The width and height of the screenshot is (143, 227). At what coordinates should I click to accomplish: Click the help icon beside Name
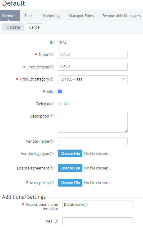pos(52,55)
